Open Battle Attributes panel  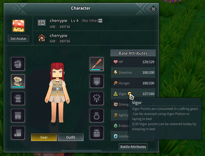[133, 147]
